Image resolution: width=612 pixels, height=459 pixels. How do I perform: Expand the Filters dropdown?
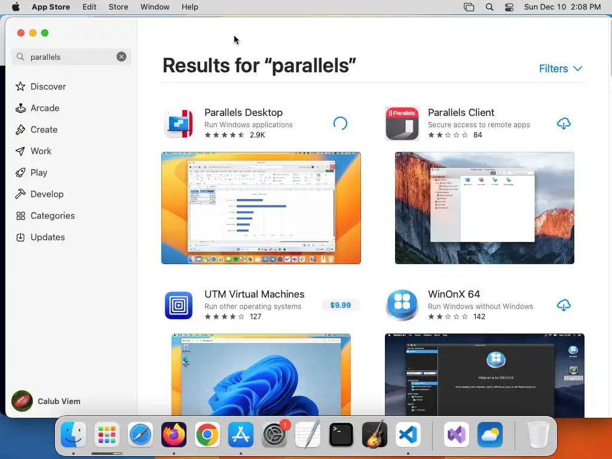pyautogui.click(x=561, y=69)
